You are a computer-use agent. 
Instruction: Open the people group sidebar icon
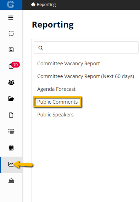[x=11, y=83]
